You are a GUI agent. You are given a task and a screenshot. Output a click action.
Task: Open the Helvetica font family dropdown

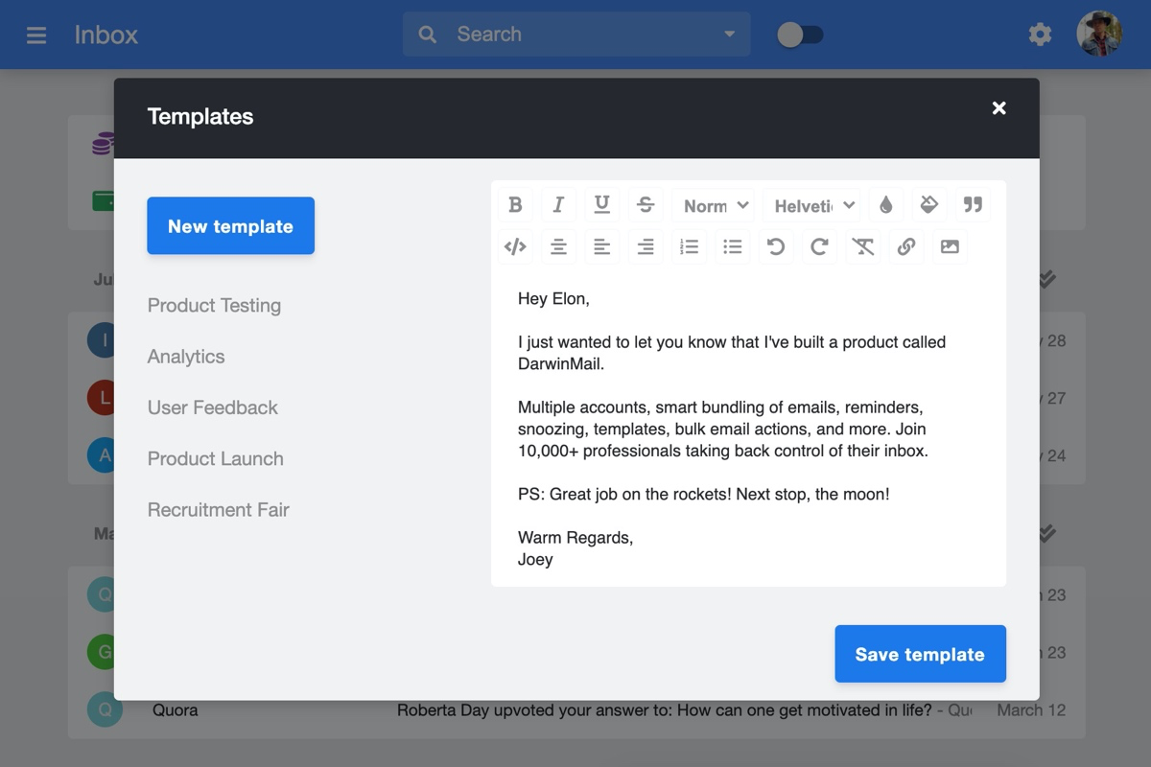pos(812,205)
